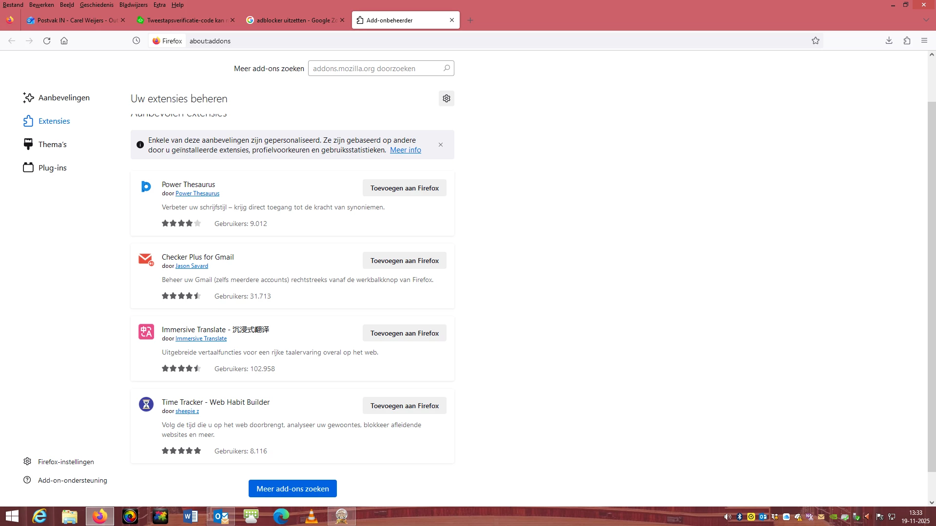Open the downloads panel icon
The image size is (936, 526).
(x=889, y=41)
